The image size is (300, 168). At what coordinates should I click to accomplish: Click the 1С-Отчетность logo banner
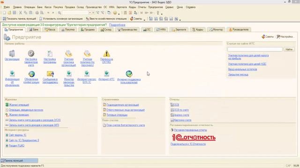click(194, 137)
